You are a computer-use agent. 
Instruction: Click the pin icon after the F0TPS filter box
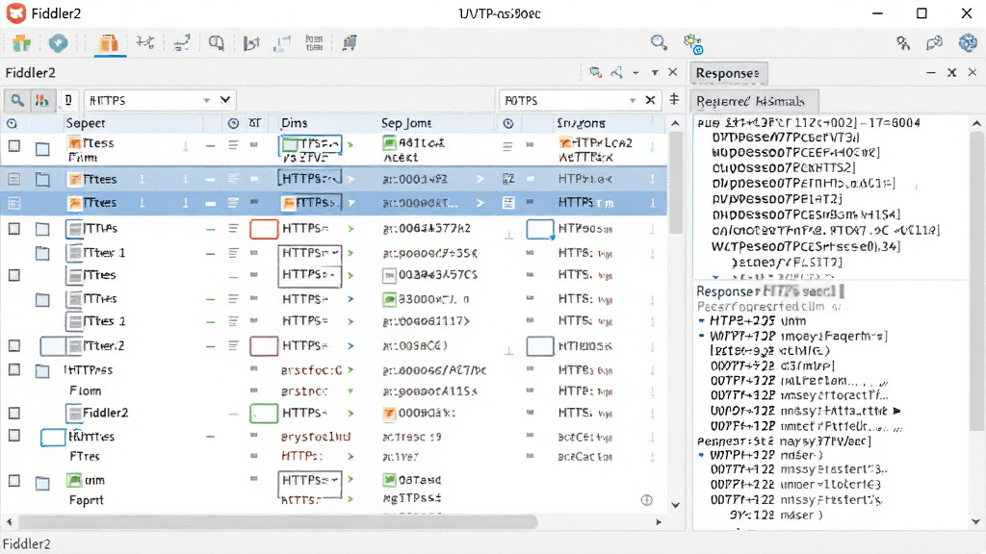pyautogui.click(x=674, y=99)
